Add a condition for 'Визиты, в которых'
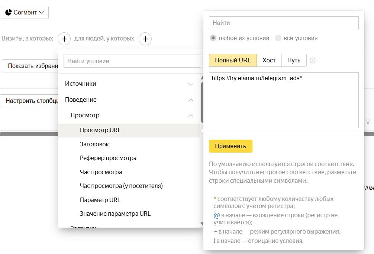 click(64, 39)
